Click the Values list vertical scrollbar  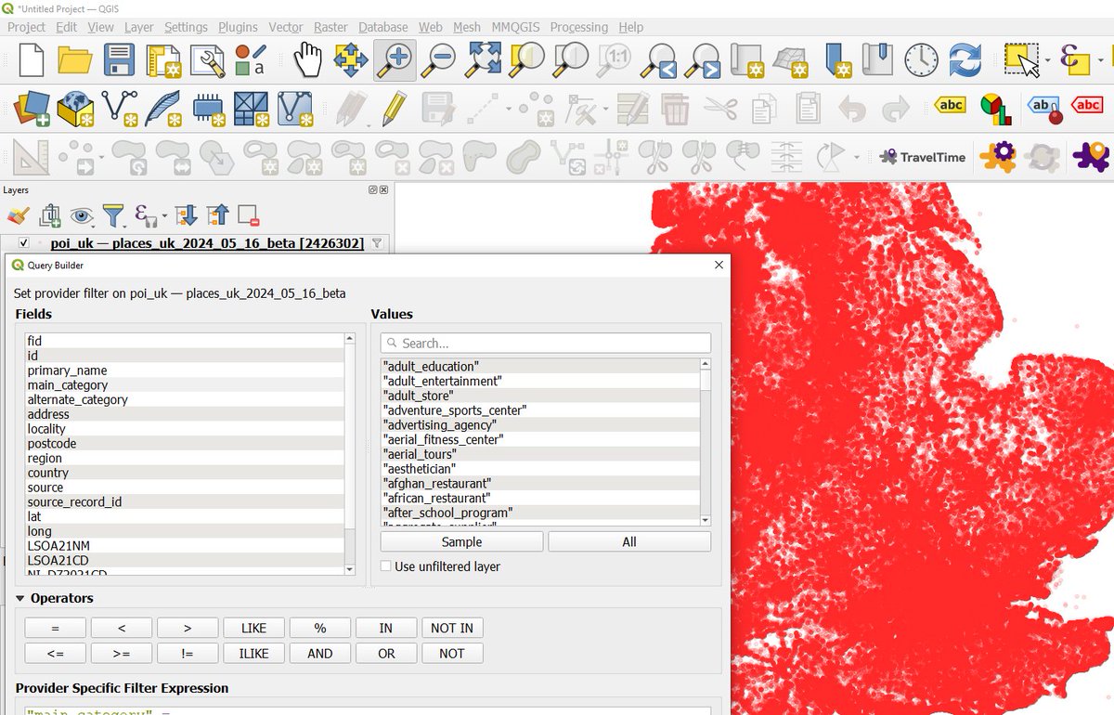coord(706,442)
